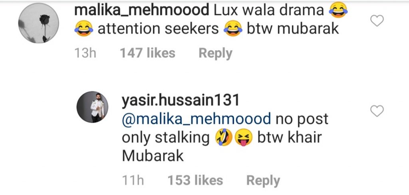
Task: Select the 13h timestamp
Action: point(85,53)
